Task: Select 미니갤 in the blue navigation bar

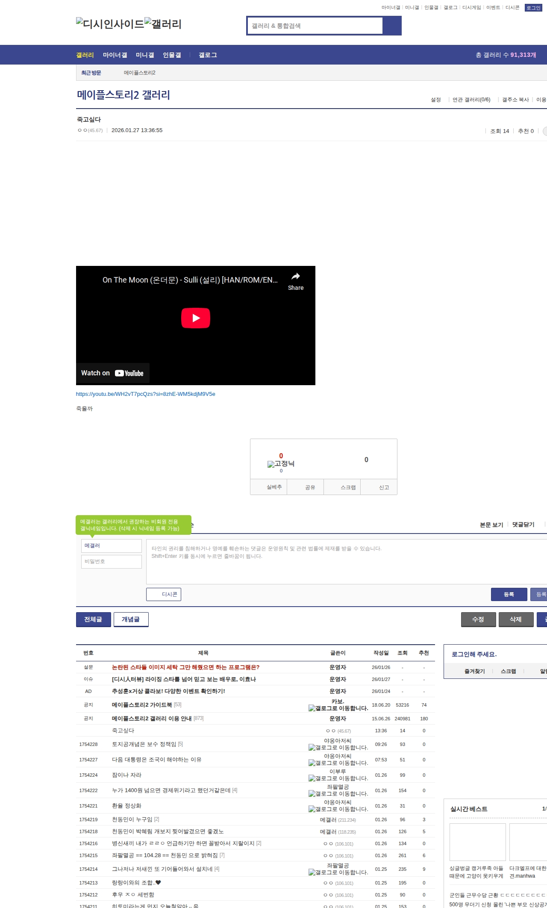Action: (x=145, y=55)
